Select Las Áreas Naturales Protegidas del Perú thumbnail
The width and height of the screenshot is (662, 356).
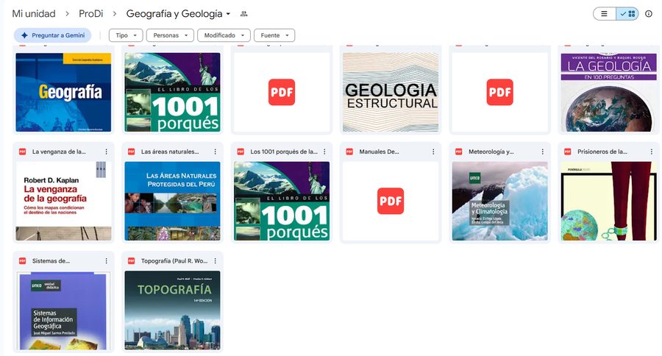point(172,201)
